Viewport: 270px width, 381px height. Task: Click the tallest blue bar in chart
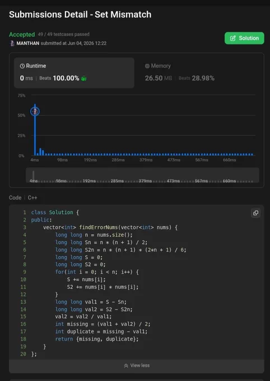(35, 130)
